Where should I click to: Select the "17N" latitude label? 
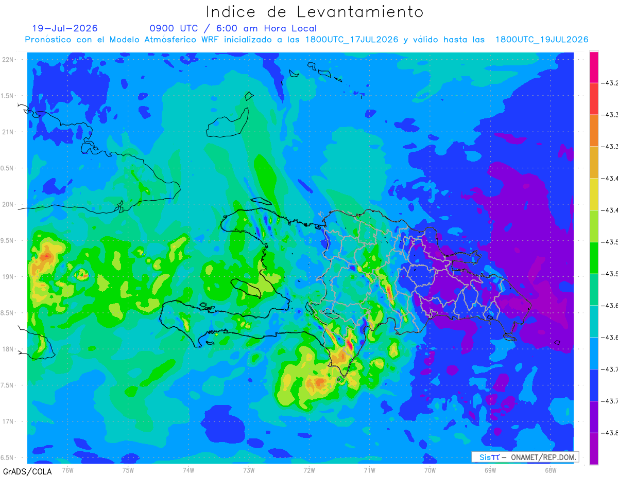[8, 422]
